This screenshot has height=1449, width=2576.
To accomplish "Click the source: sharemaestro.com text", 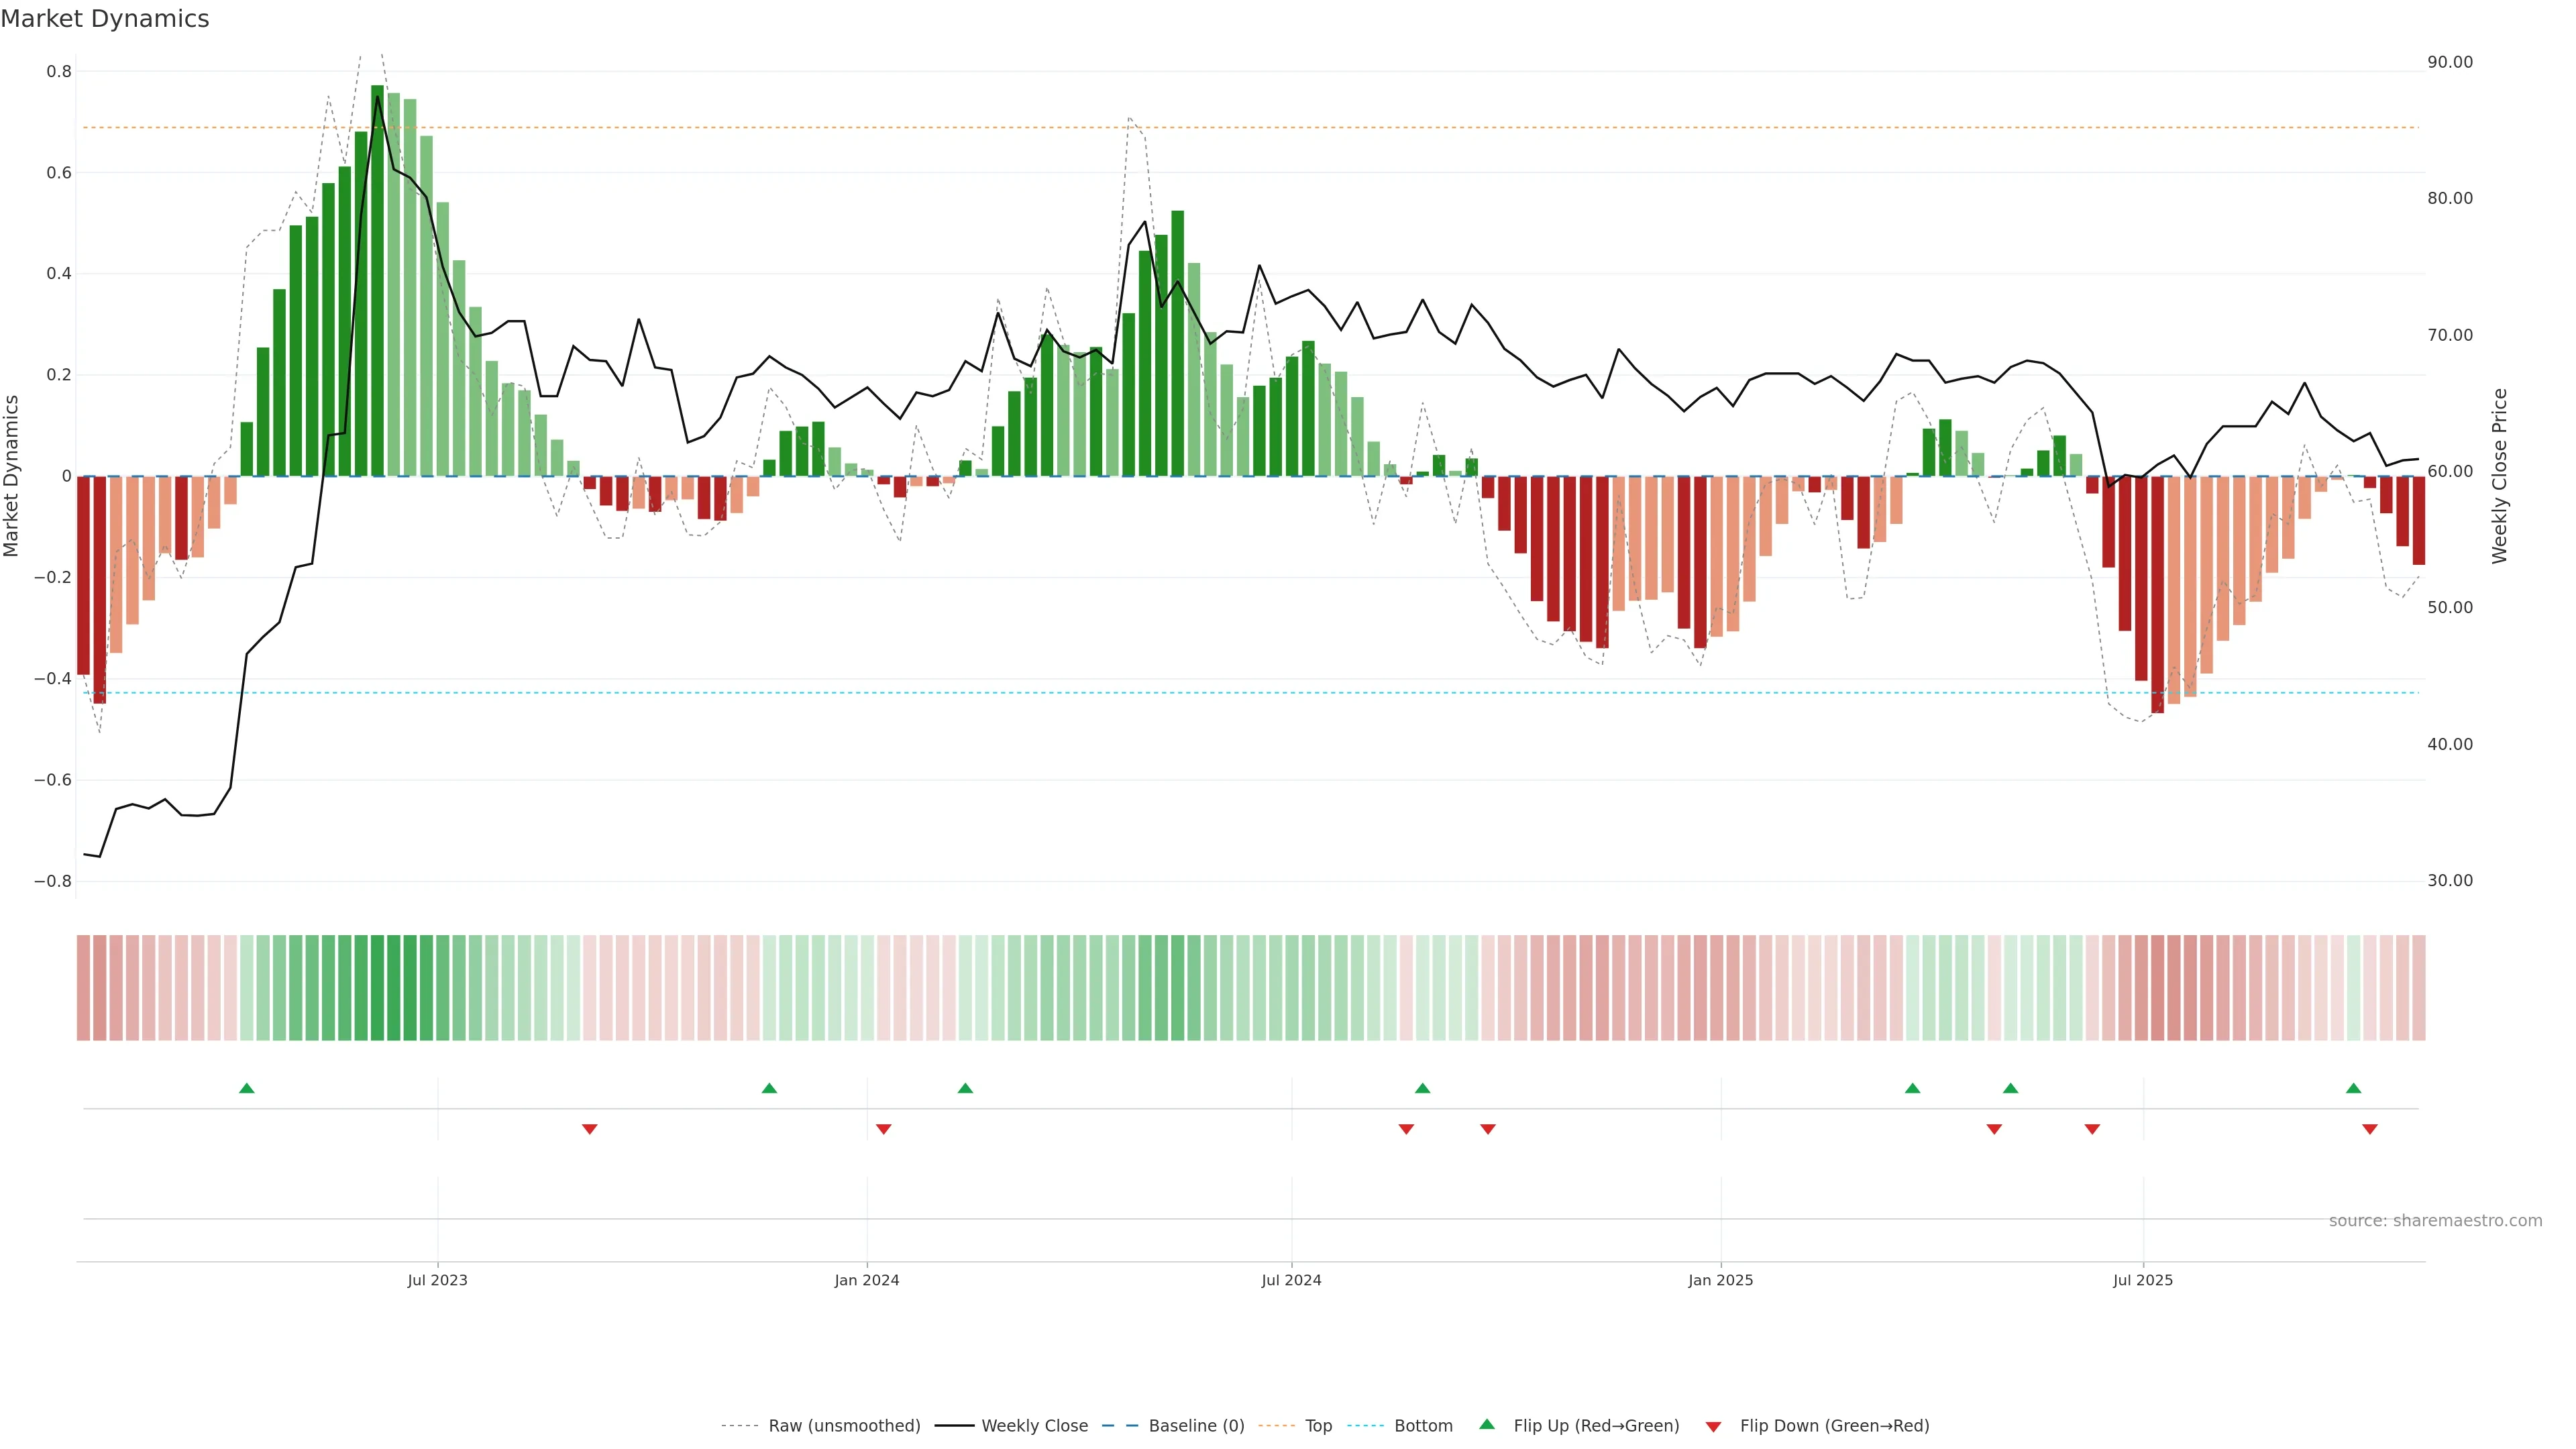I will [2435, 1221].
